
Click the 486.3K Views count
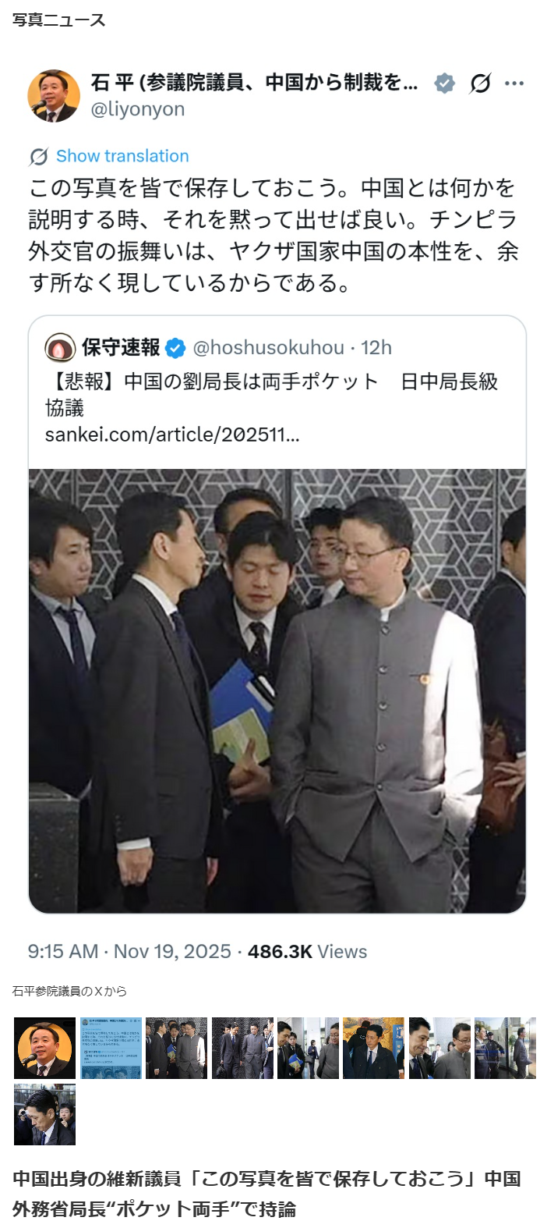point(307,952)
